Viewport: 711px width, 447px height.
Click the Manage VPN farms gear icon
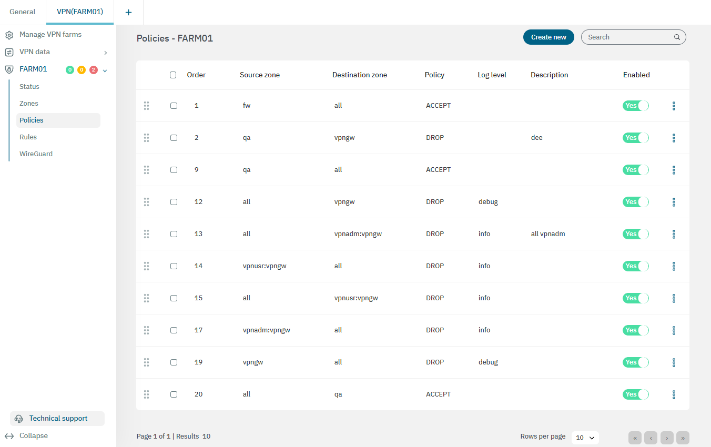click(x=9, y=35)
